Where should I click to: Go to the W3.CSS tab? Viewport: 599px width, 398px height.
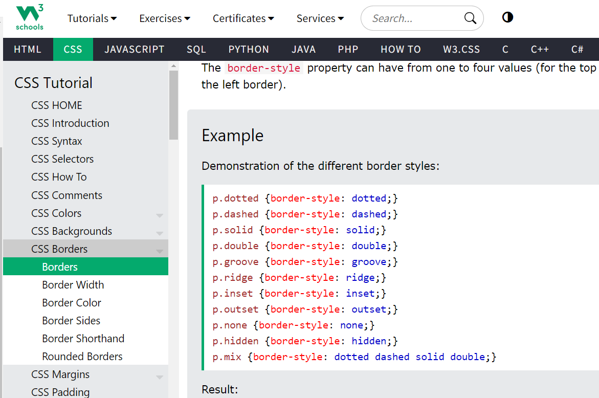461,49
